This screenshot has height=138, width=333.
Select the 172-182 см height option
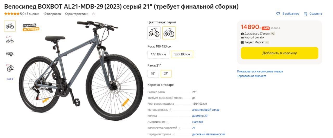[x=158, y=55]
